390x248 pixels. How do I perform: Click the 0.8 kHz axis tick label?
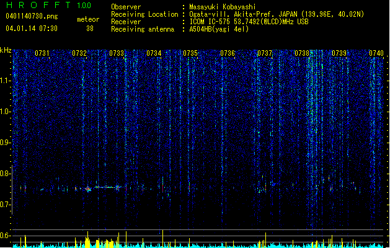(x=5, y=174)
